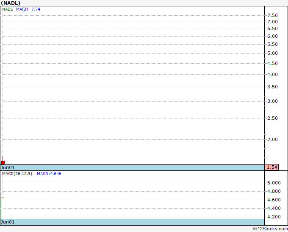Click the 7.74 moving average value

[36, 9]
